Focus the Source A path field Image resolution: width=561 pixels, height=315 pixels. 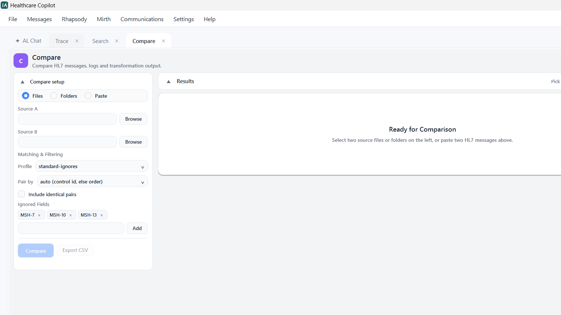(x=67, y=119)
